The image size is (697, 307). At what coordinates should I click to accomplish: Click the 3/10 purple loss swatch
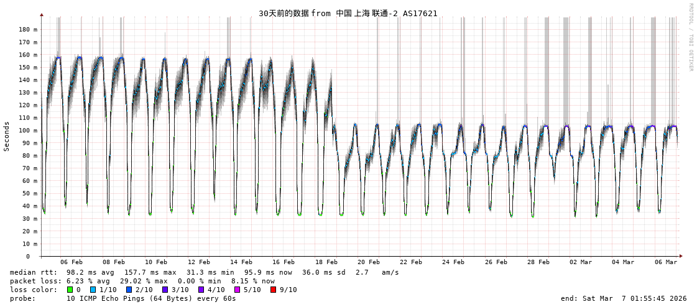click(165, 290)
